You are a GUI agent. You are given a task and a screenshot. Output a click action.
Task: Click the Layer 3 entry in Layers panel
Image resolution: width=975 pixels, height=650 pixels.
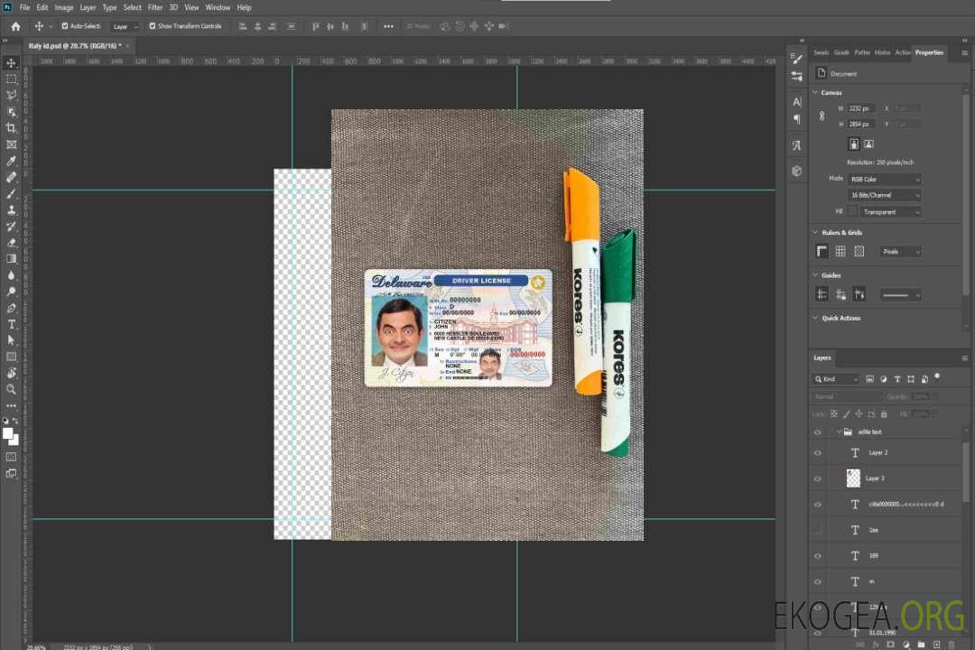pyautogui.click(x=876, y=478)
